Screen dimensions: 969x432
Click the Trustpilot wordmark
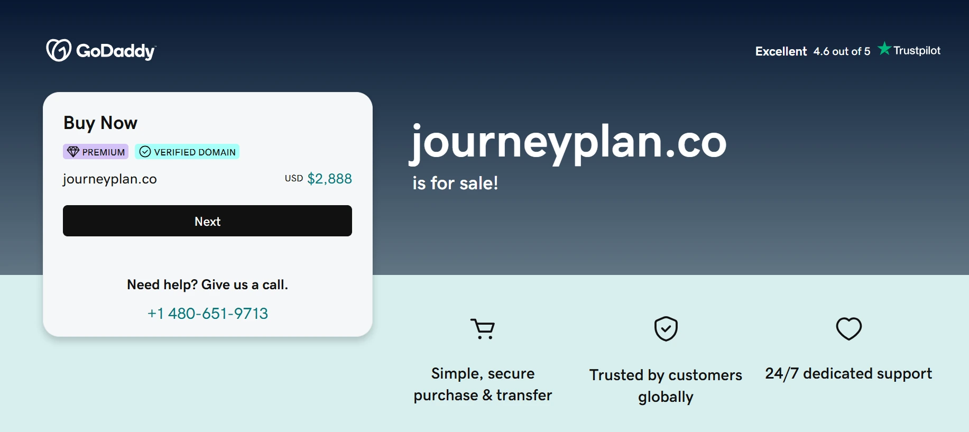917,50
